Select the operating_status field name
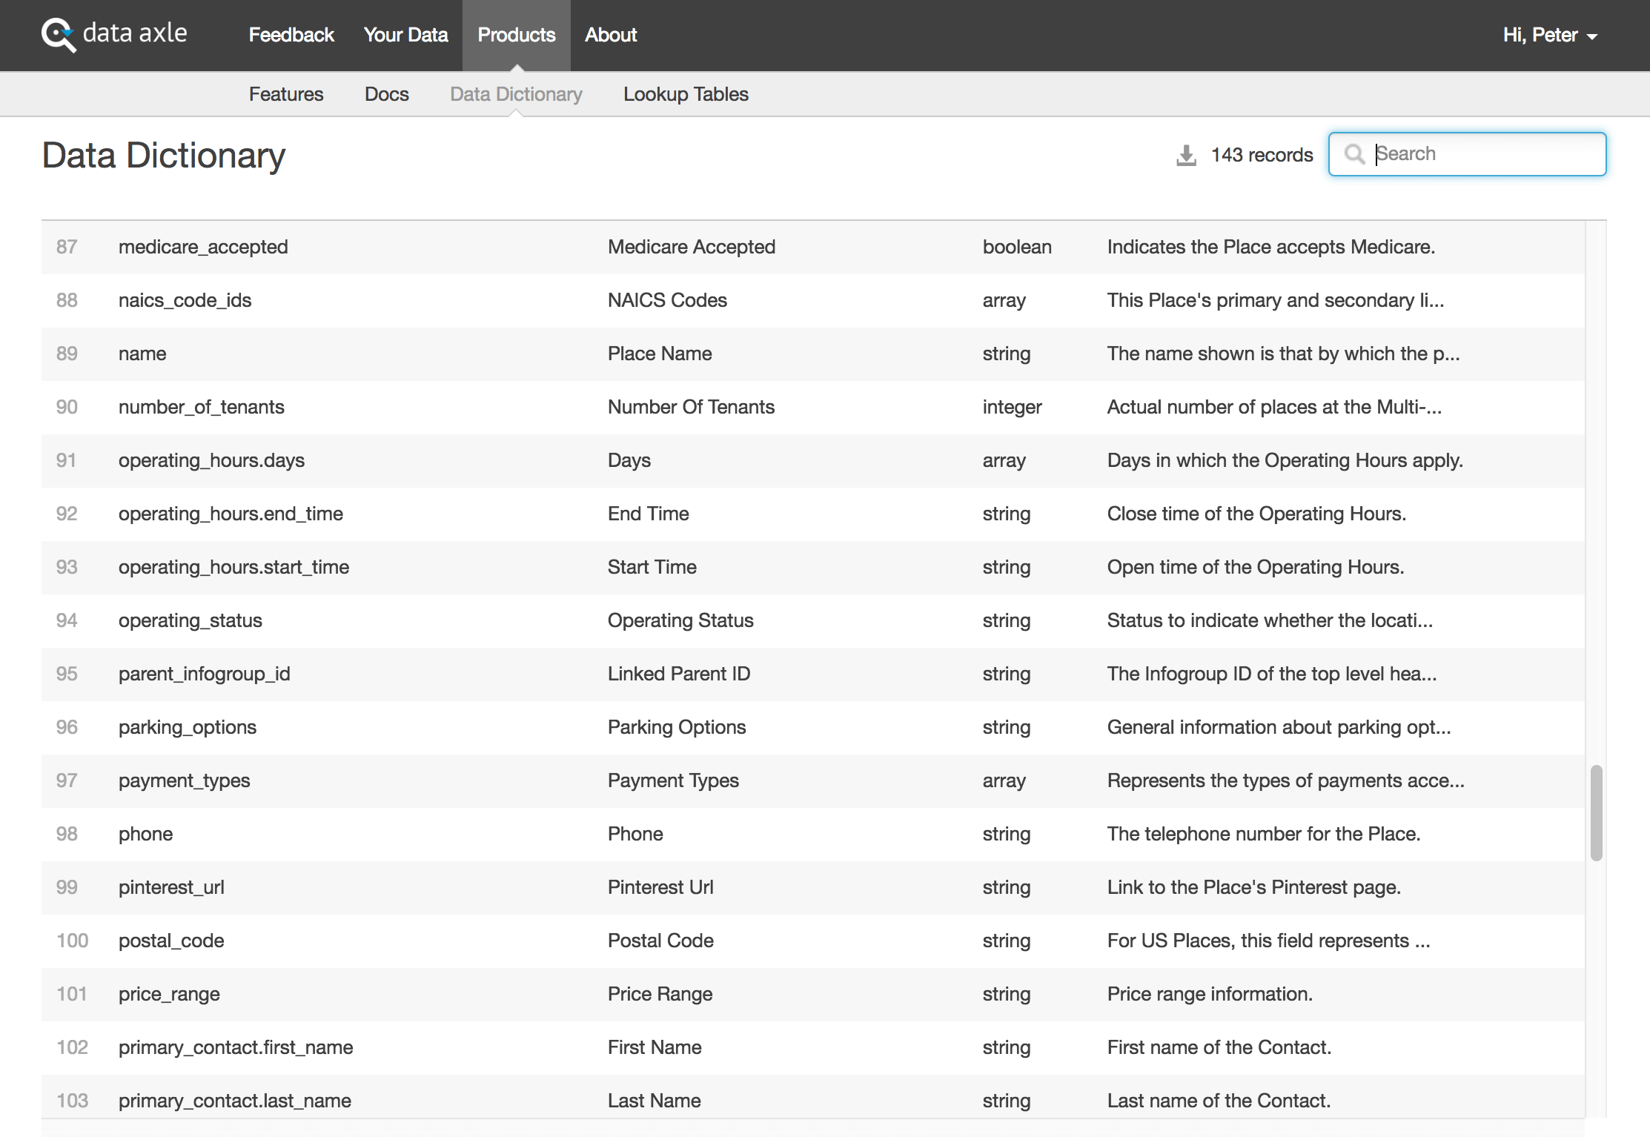Viewport: 1650px width, 1137px height. coord(190,620)
